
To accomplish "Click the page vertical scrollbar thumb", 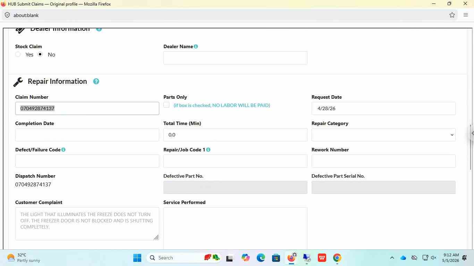I will (x=471, y=147).
